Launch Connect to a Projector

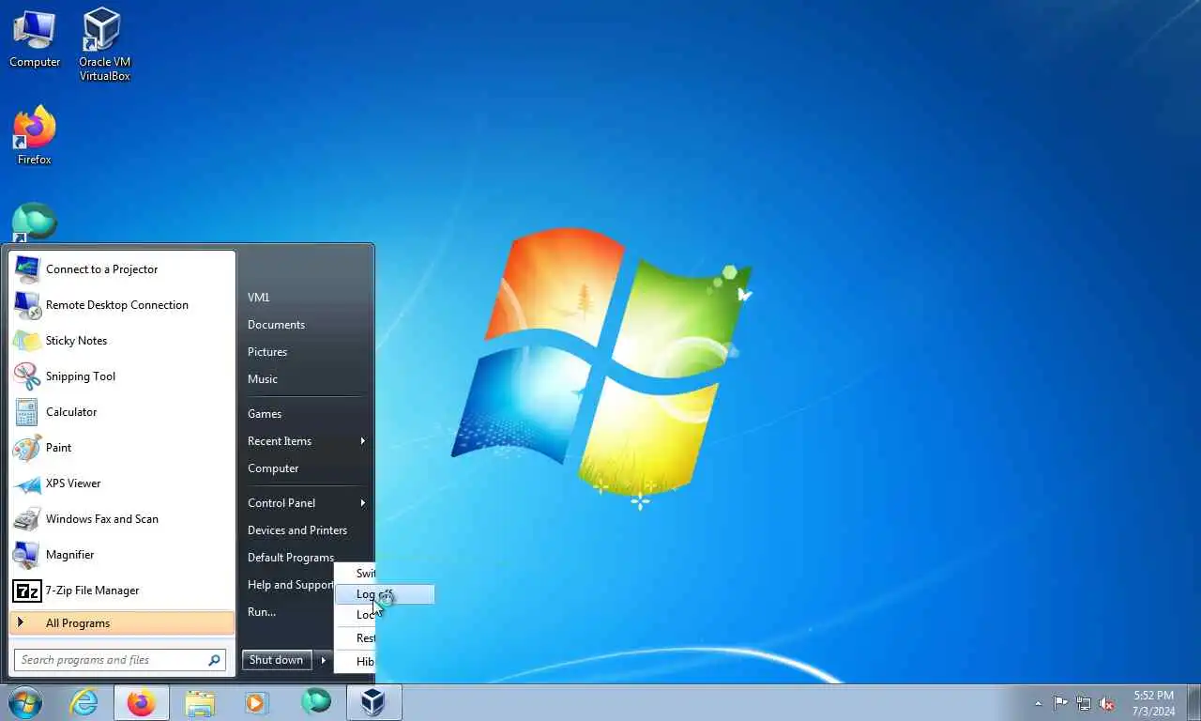[x=122, y=269]
